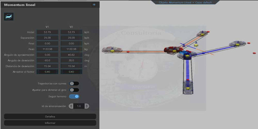The height and width of the screenshot is (129, 258).
Task: Select the vehicle at the left end of the red path
Action: (x=112, y=50)
